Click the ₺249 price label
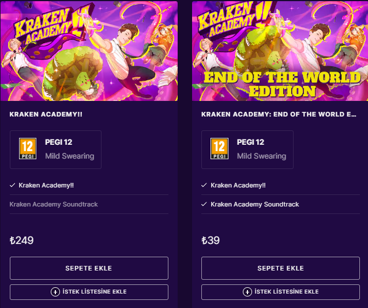This screenshot has height=308, width=368. coord(22,241)
